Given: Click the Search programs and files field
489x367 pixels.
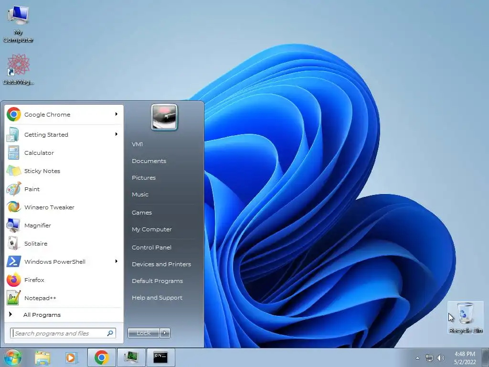Looking at the screenshot, I should click(x=63, y=333).
